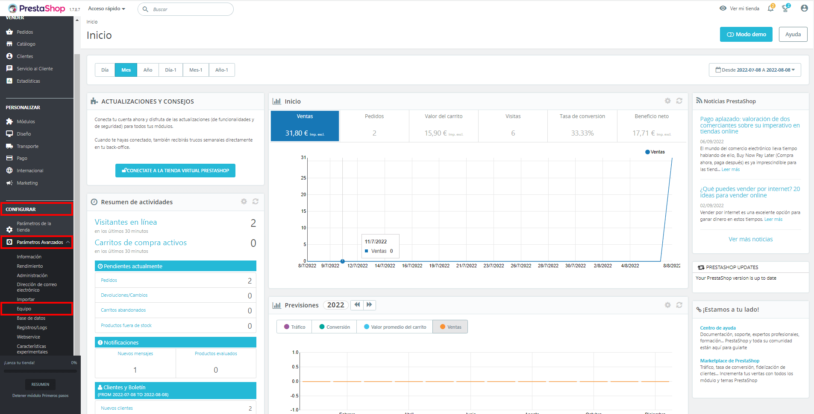Click the Parámetros de la tienda gear icon
Image resolution: width=814 pixels, height=414 pixels.
[x=9, y=229]
